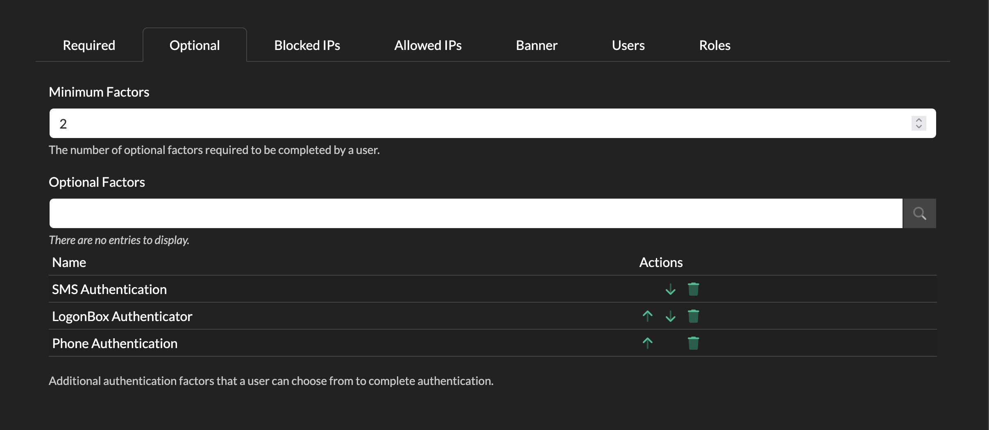Screen dimensions: 989x430
Task: Move LogonBox Authenticator up
Action: click(x=647, y=316)
